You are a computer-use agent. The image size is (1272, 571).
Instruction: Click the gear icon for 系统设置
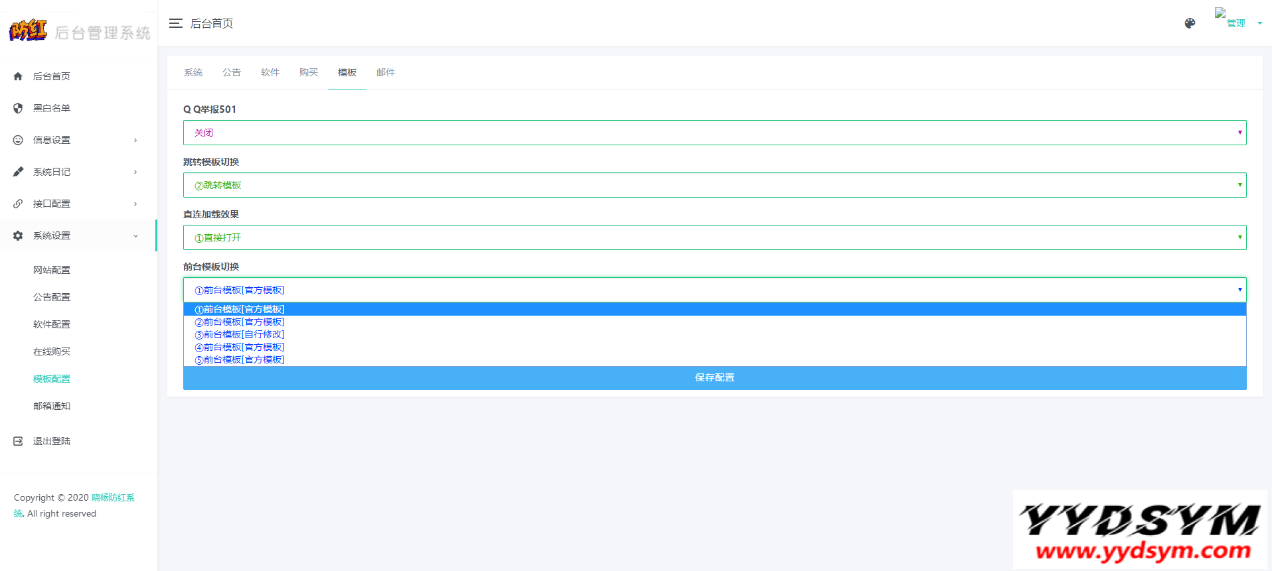(x=18, y=235)
